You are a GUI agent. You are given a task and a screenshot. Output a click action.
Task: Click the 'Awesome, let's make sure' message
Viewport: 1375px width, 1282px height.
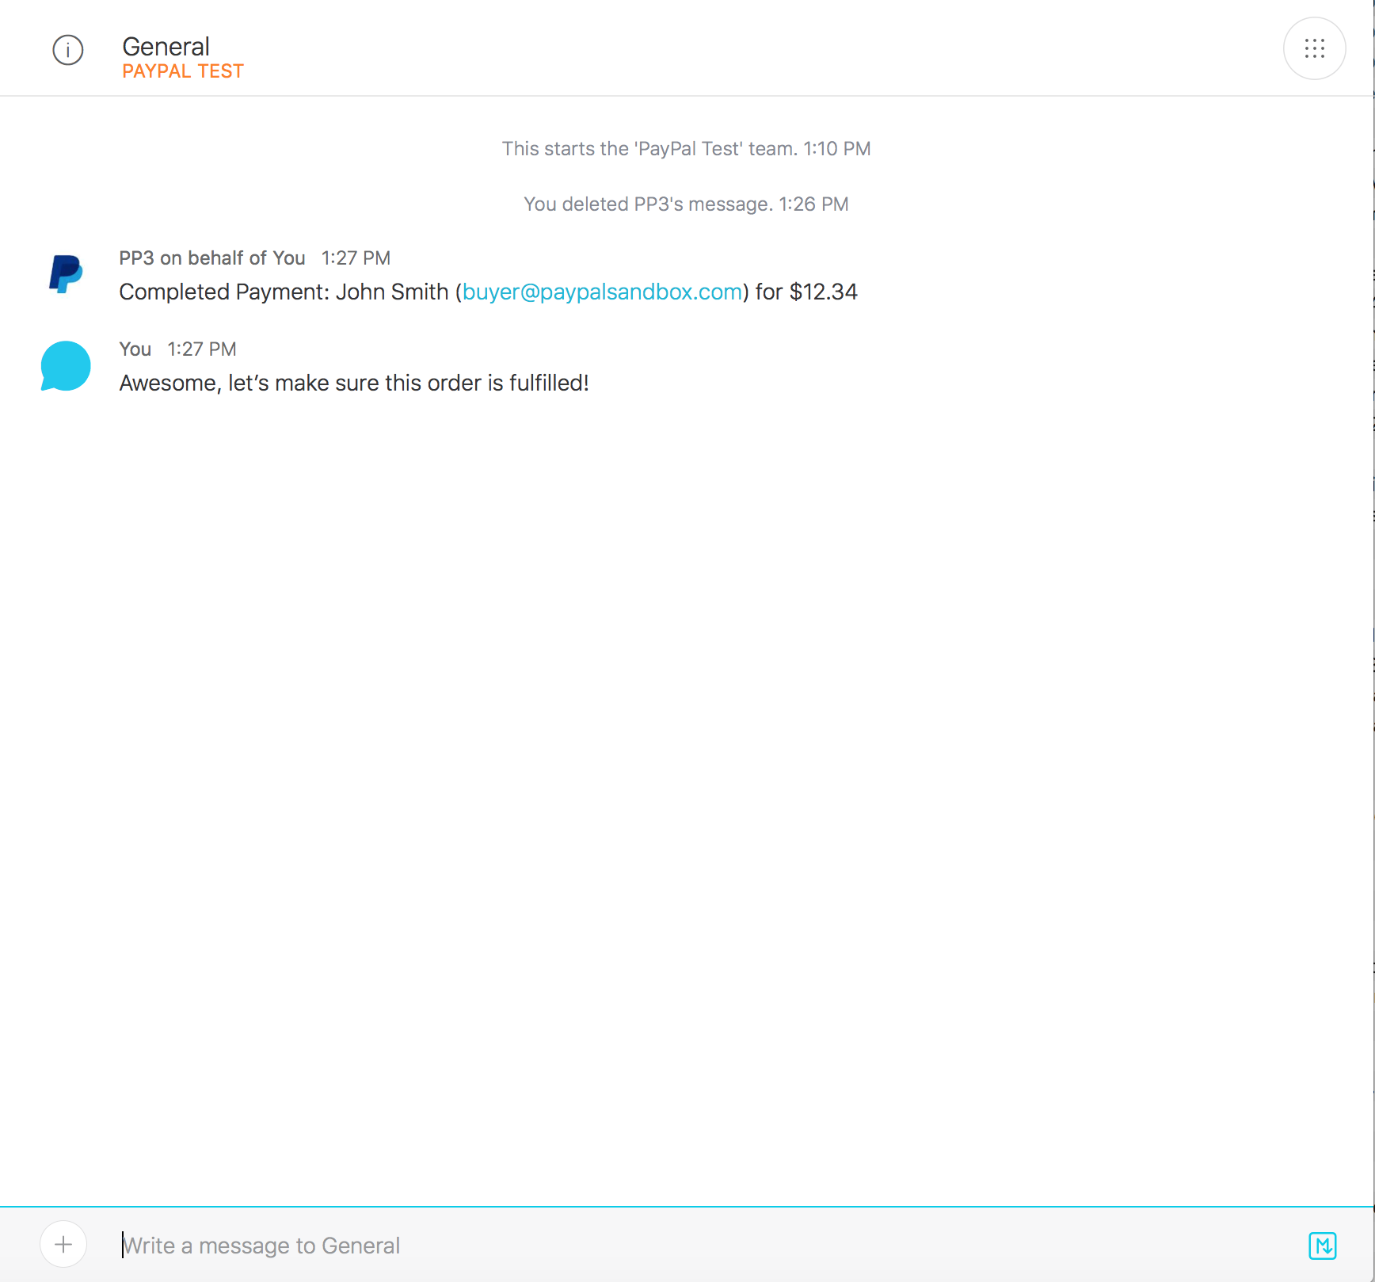point(354,383)
